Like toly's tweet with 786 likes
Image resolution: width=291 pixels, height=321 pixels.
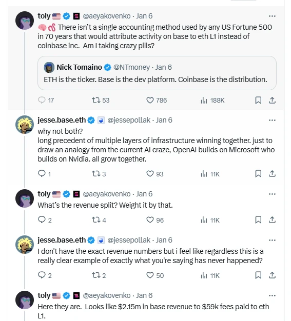[157, 101]
